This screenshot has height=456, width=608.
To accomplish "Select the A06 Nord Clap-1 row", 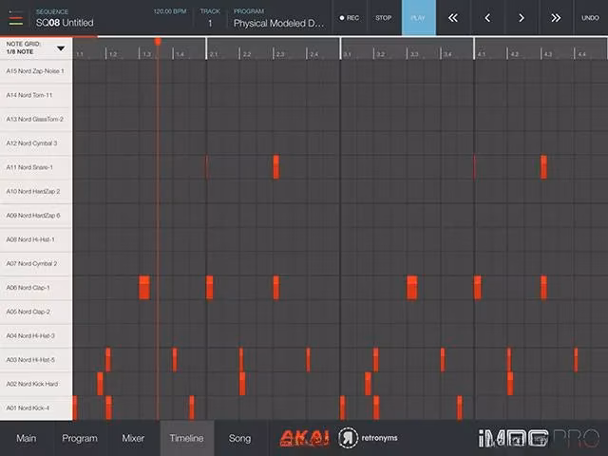I will coord(36,288).
